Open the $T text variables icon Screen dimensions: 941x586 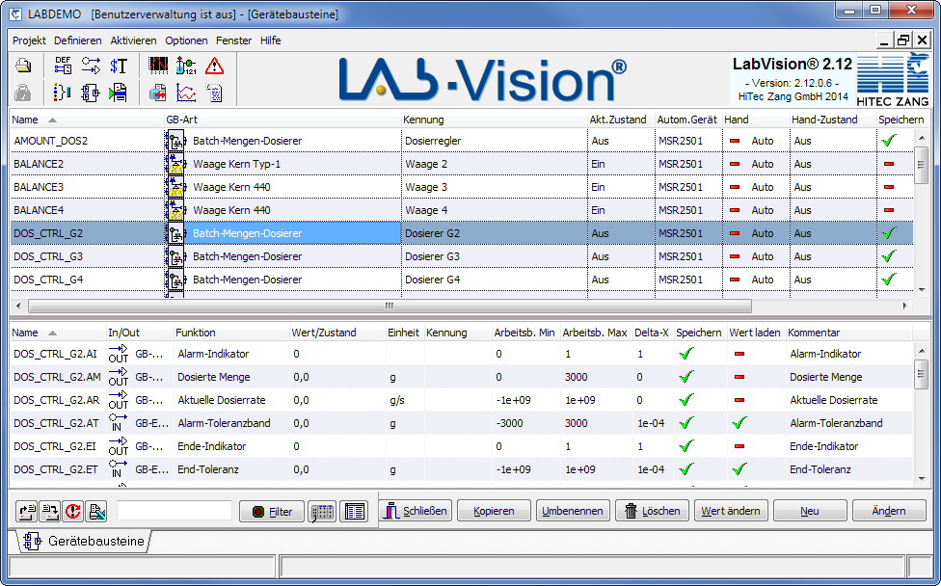coord(119,66)
